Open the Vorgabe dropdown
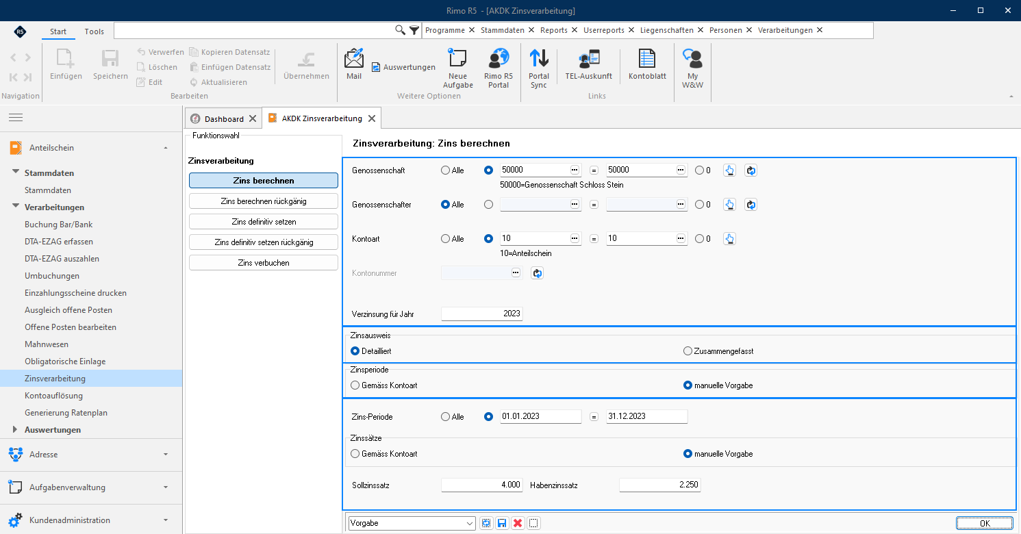 470,523
